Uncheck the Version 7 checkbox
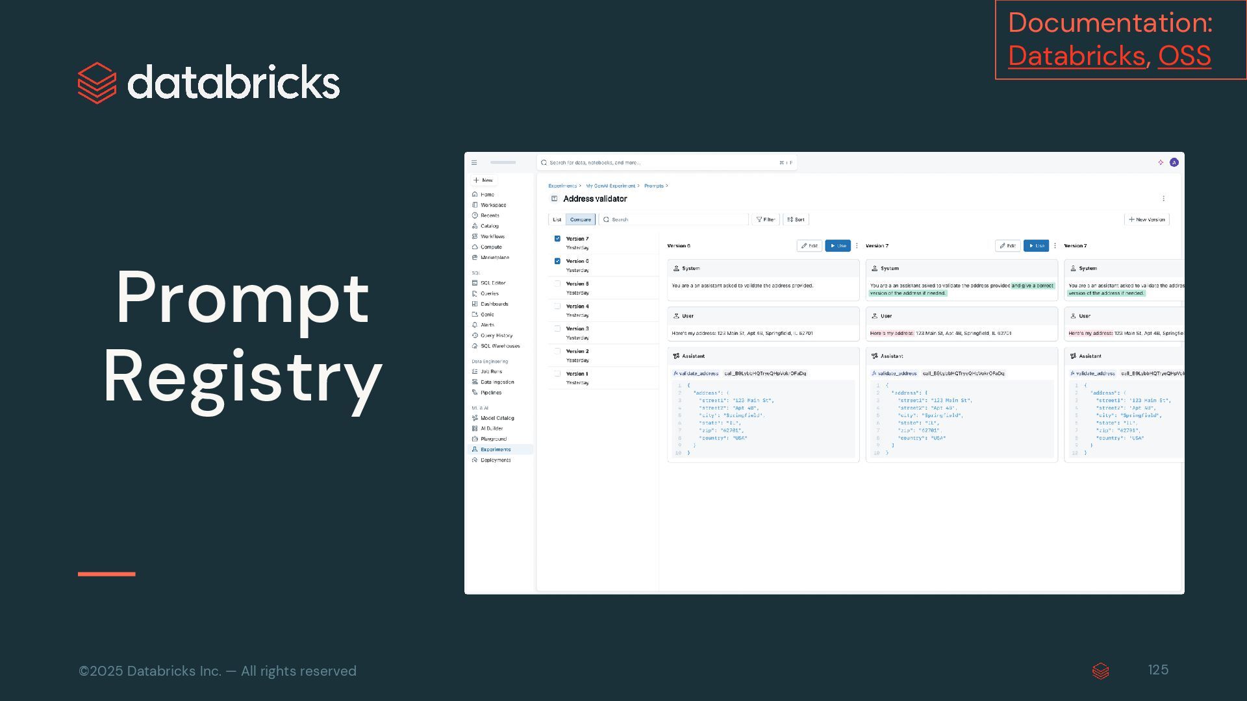This screenshot has width=1247, height=701. tap(557, 239)
